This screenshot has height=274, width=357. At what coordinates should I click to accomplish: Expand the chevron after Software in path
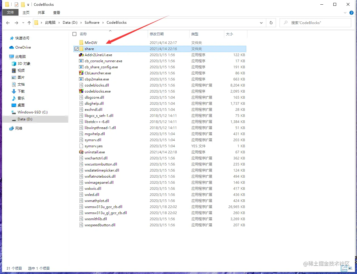click(103, 23)
